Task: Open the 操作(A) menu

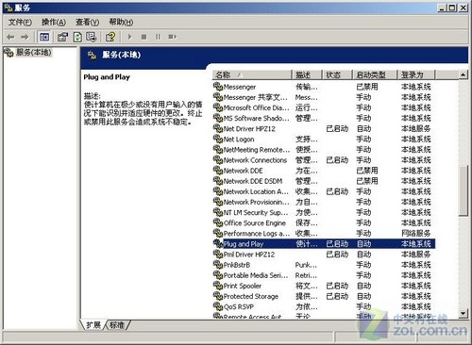Action: tap(54, 22)
